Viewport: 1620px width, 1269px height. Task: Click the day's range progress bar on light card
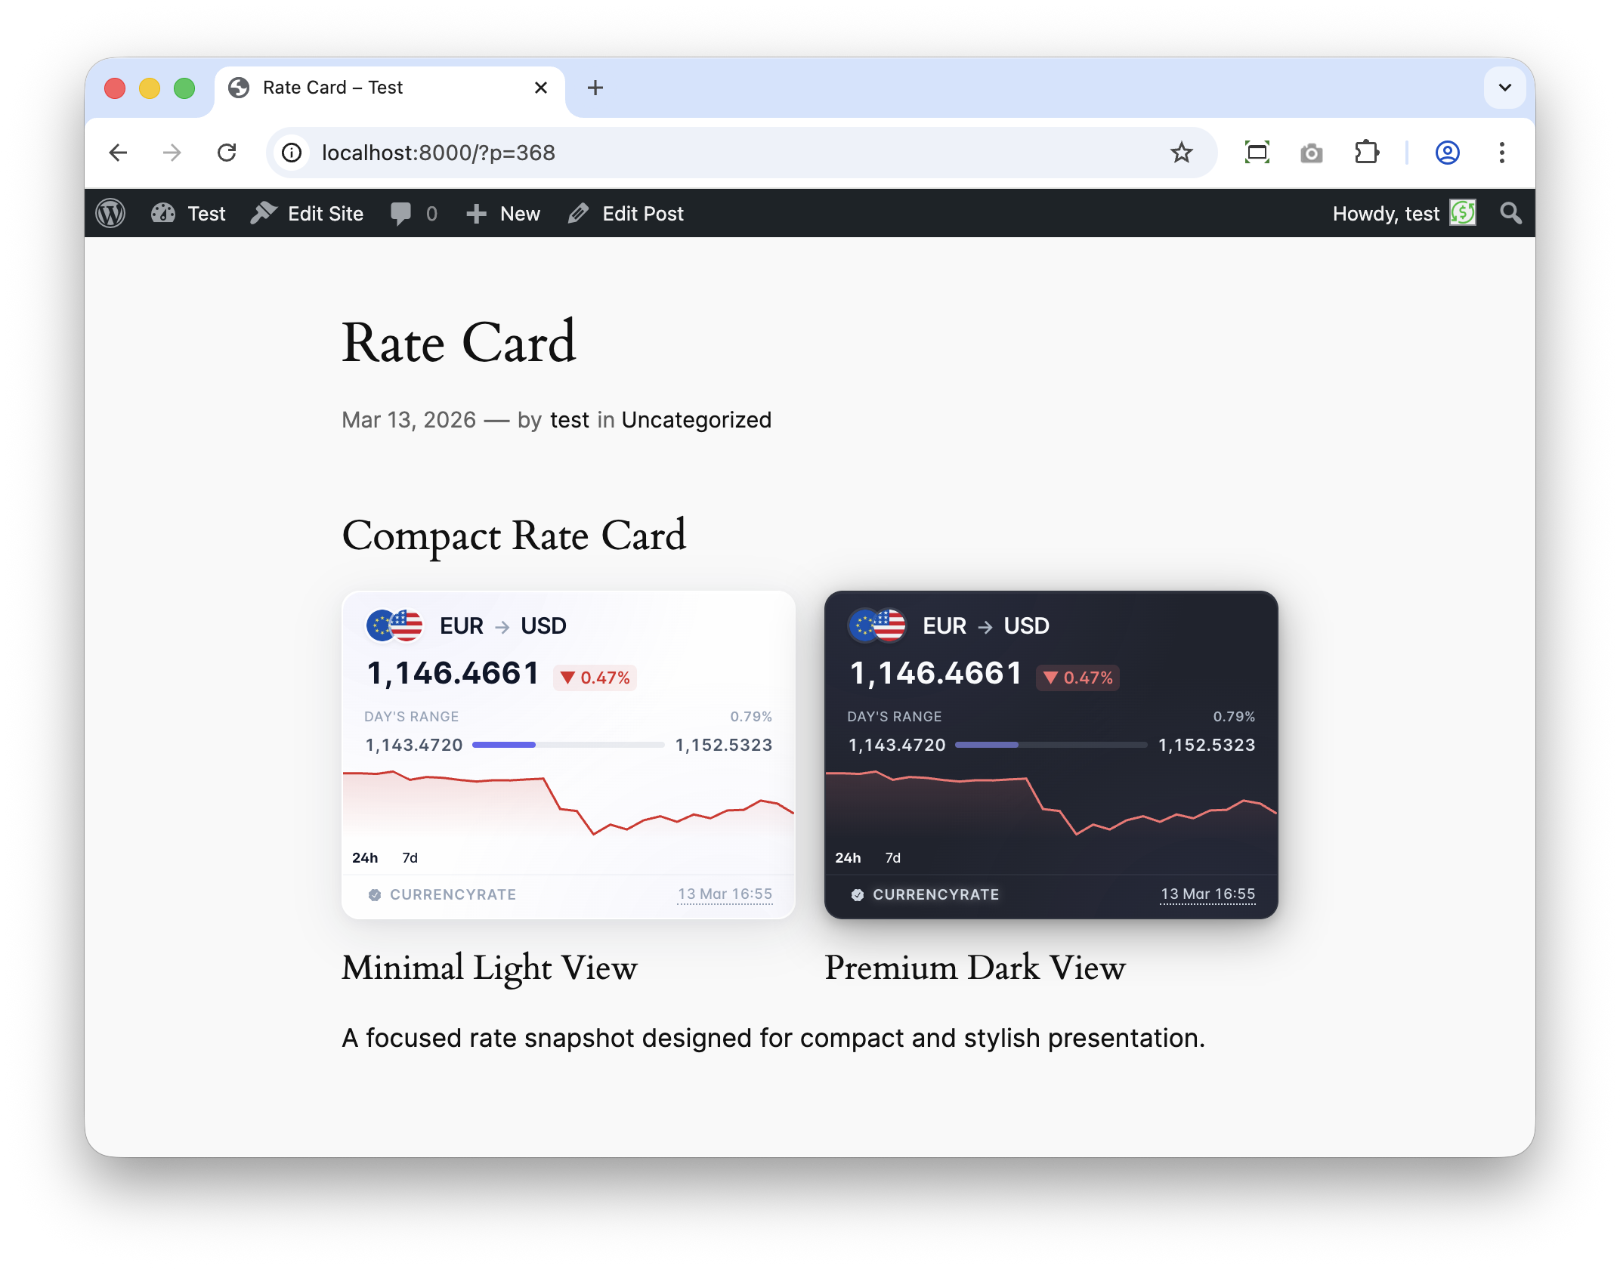pyautogui.click(x=568, y=745)
